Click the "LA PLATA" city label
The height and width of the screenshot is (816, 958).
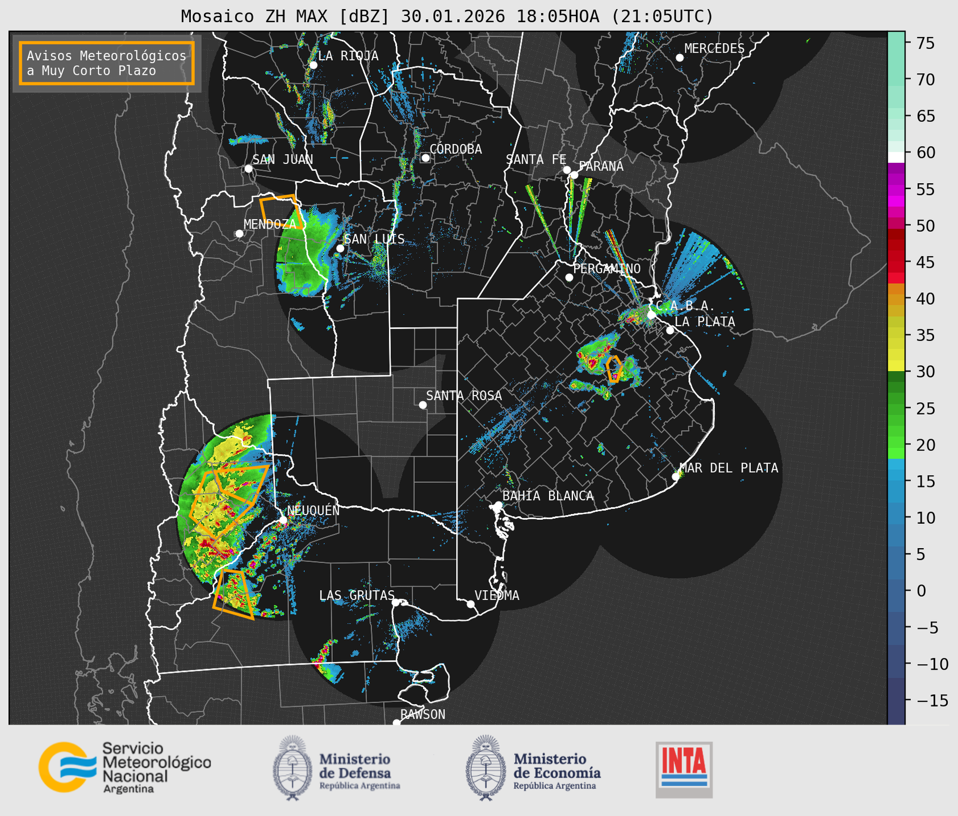705,322
